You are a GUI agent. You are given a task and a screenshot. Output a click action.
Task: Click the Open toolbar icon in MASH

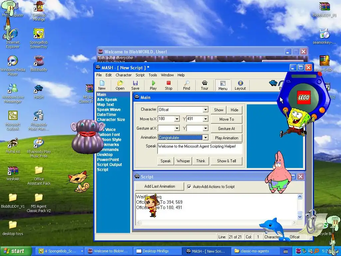[x=120, y=85]
